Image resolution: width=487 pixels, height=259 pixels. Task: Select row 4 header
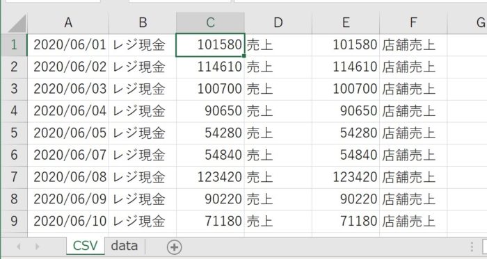point(14,111)
